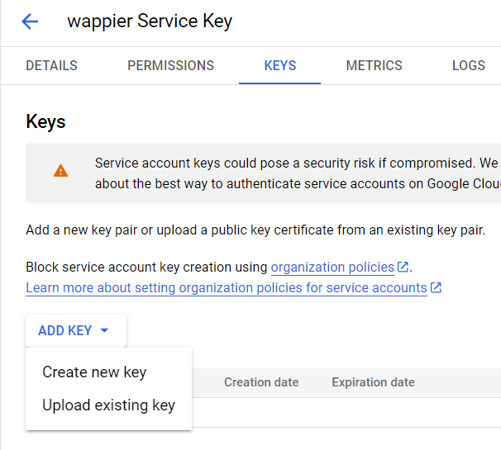The width and height of the screenshot is (501, 450).
Task: Go back using the blue arrow
Action: coord(30,21)
